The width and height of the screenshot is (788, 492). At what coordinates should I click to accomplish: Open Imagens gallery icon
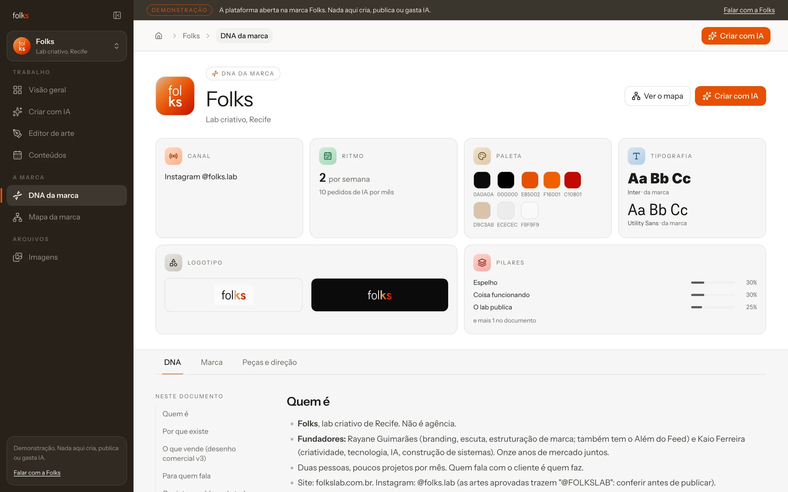pyautogui.click(x=18, y=257)
